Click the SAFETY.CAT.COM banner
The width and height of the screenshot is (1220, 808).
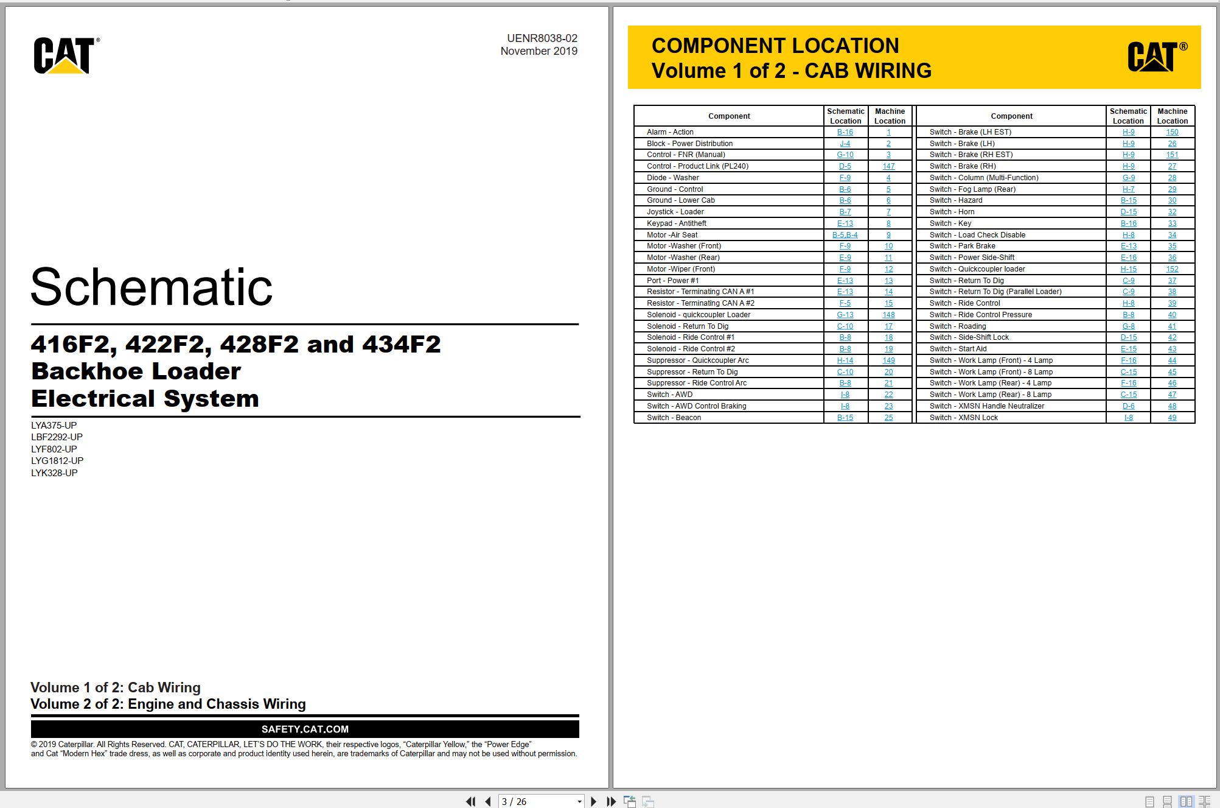pos(305,729)
